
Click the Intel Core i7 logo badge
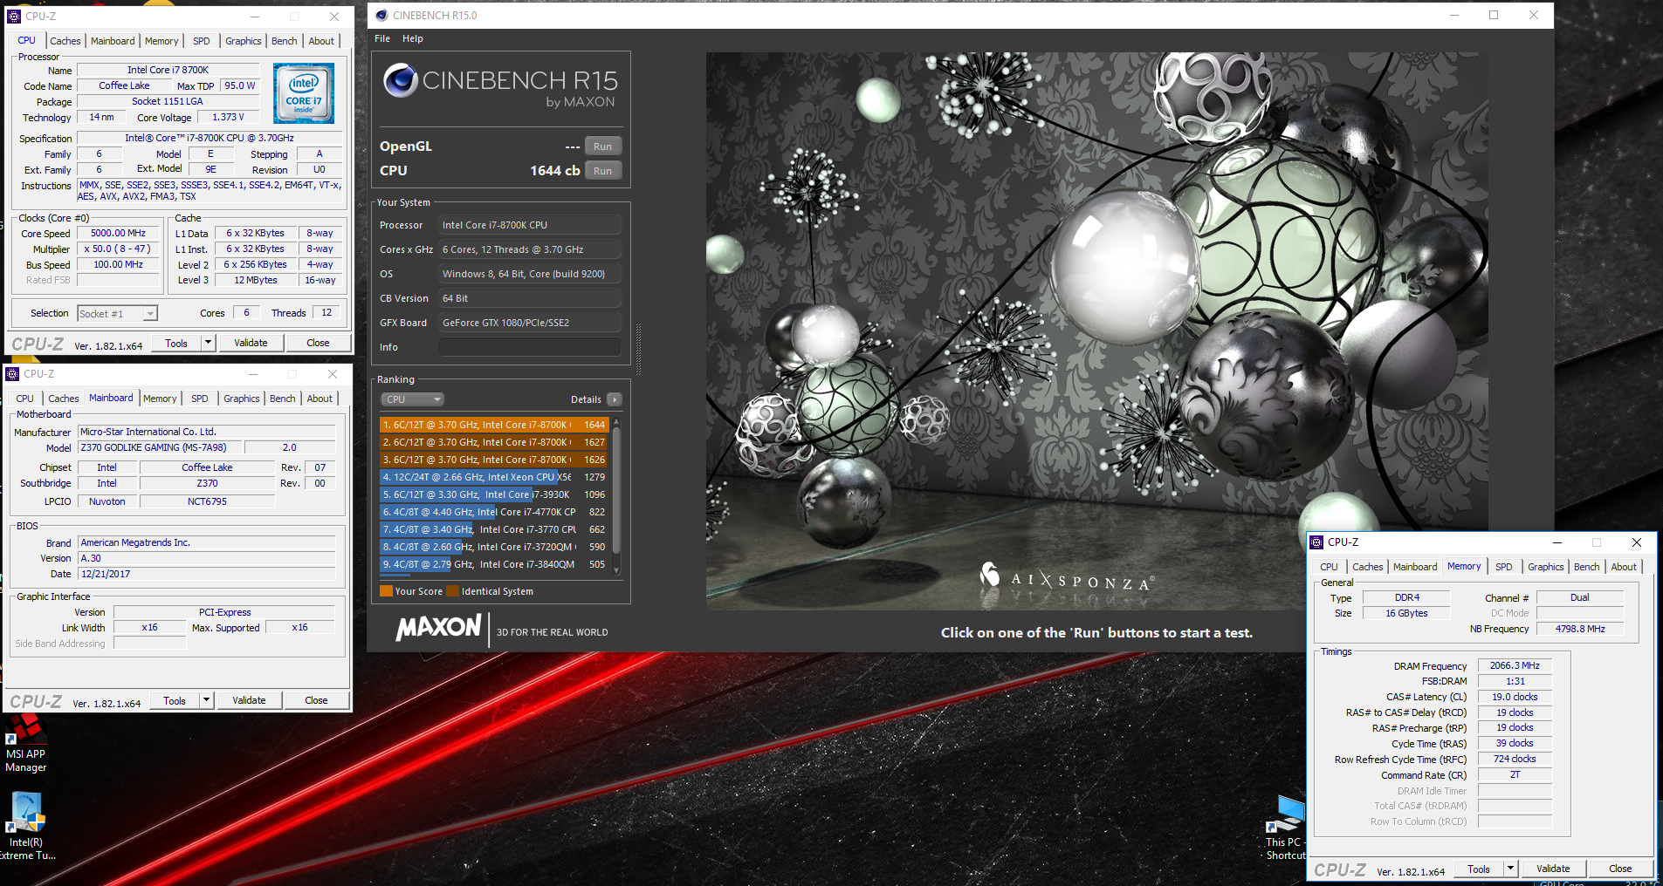click(x=303, y=93)
